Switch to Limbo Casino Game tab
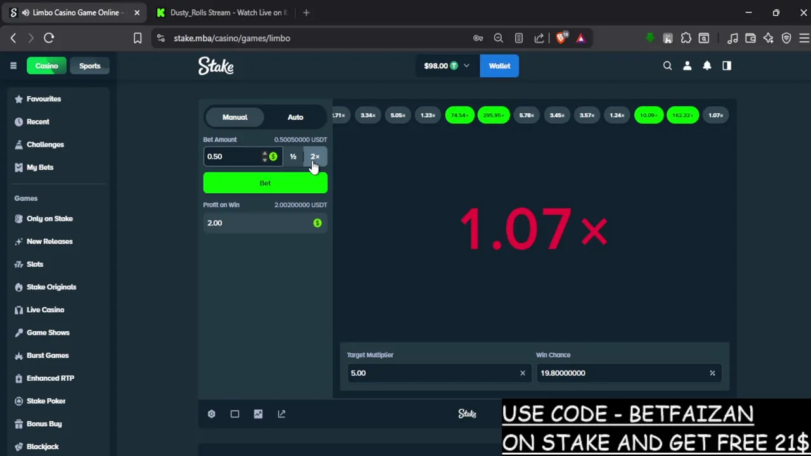The image size is (811, 456). (x=73, y=13)
